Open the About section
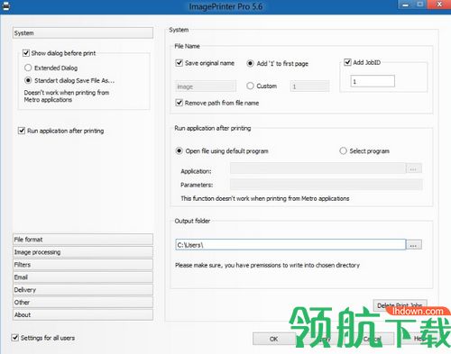This screenshot has height=354, width=451. coord(83,314)
